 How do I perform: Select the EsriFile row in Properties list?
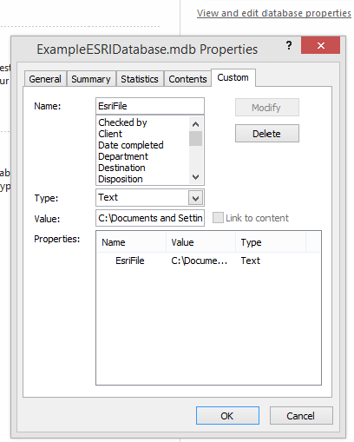208,261
